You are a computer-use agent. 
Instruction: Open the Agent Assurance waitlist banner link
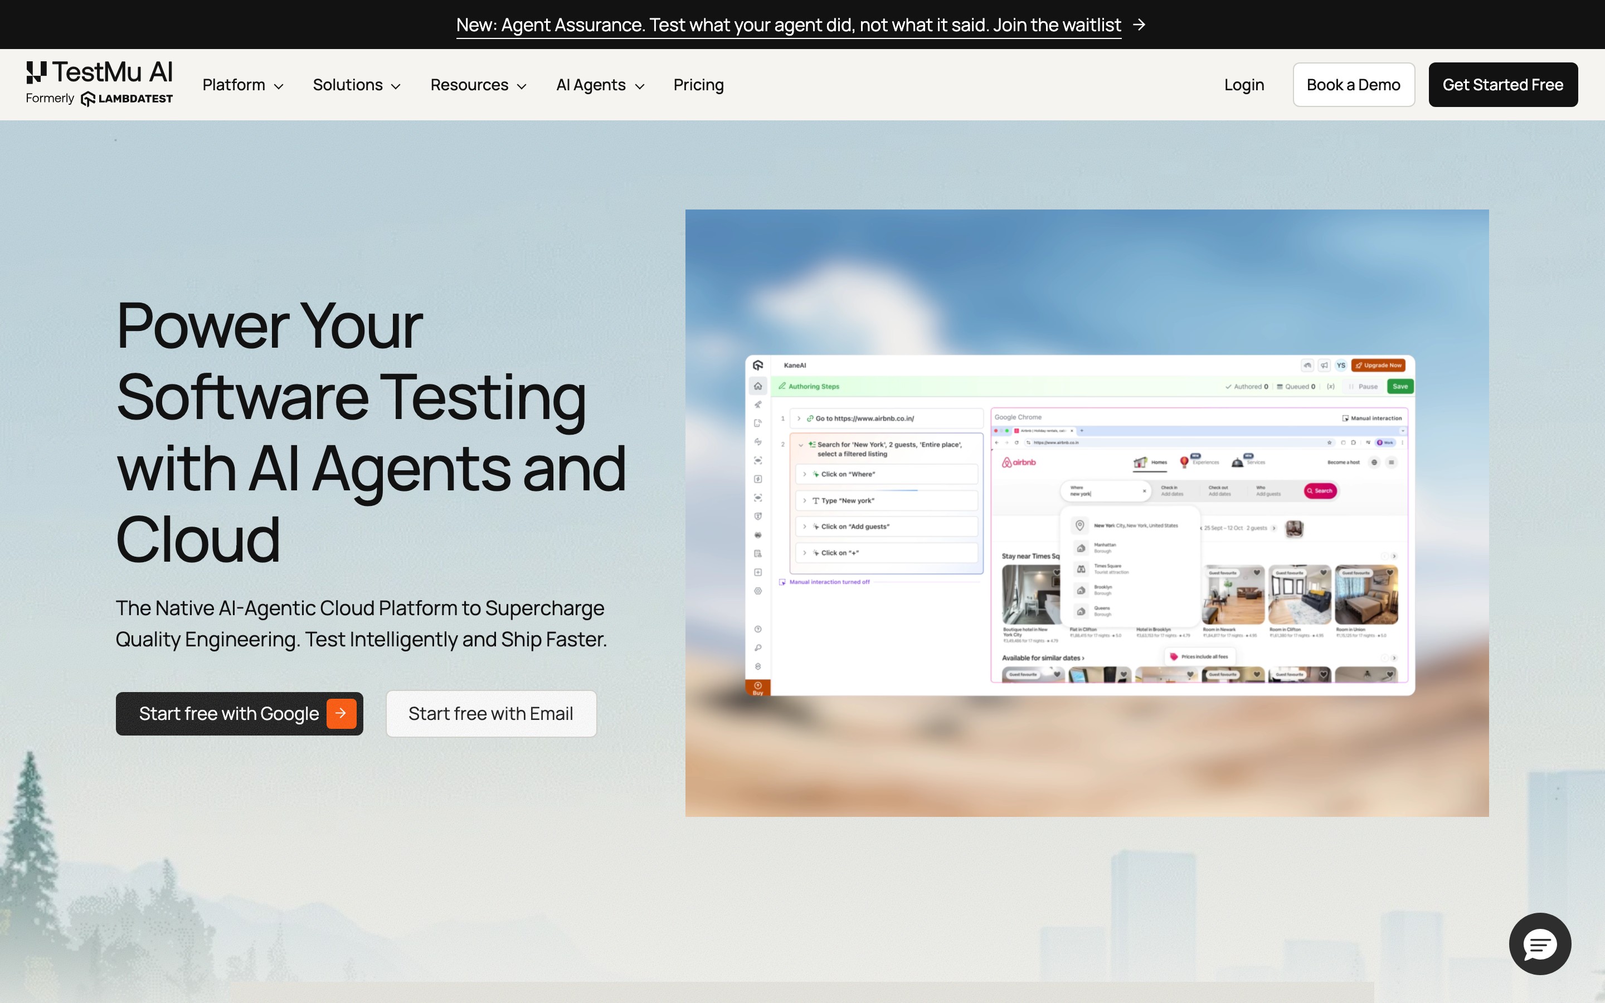789,25
